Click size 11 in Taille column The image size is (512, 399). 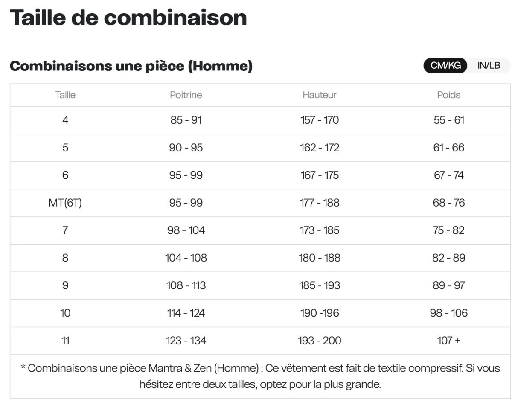[65, 341]
